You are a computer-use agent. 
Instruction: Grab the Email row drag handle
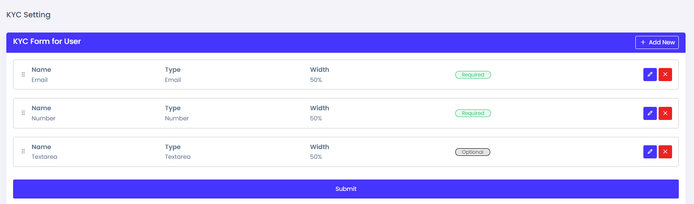pos(23,74)
